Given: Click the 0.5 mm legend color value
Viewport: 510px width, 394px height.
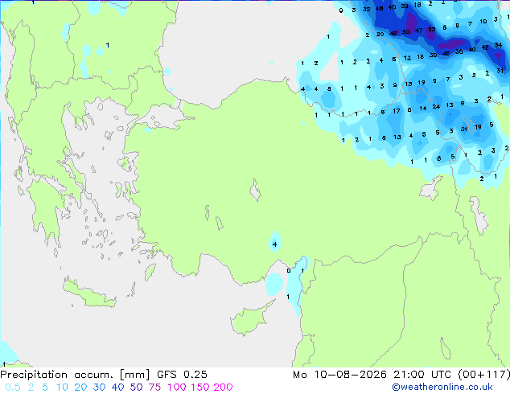Looking at the screenshot, I should point(13,388).
